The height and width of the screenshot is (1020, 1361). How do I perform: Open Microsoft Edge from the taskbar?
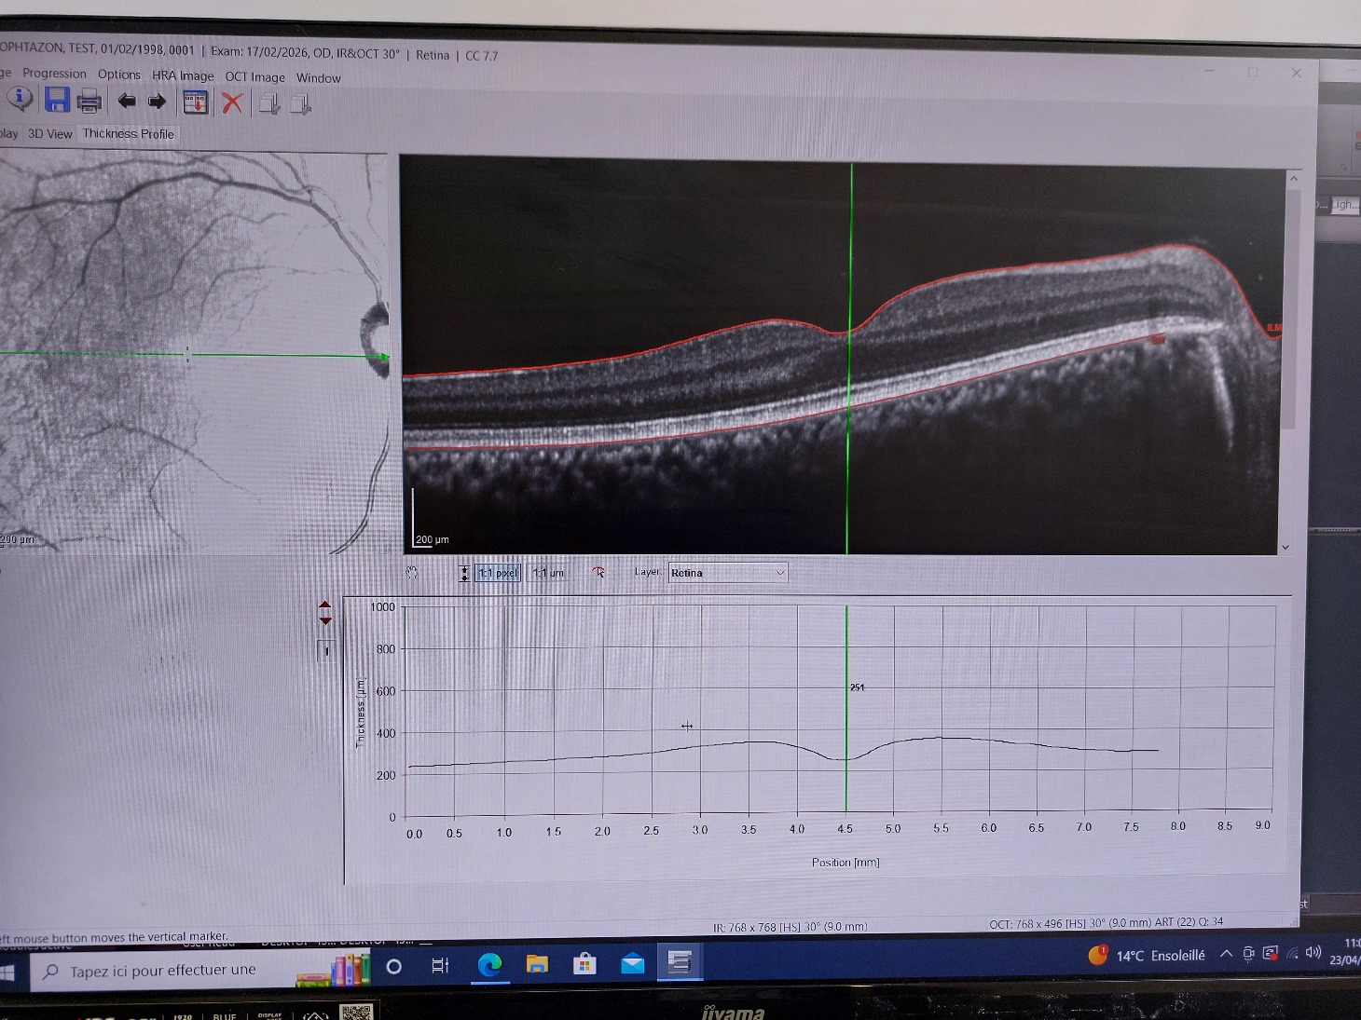[x=489, y=965]
